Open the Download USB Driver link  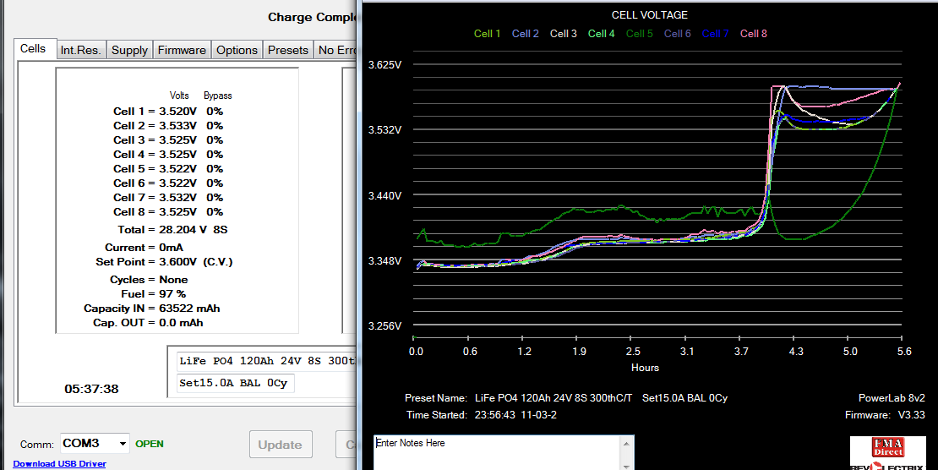click(59, 463)
